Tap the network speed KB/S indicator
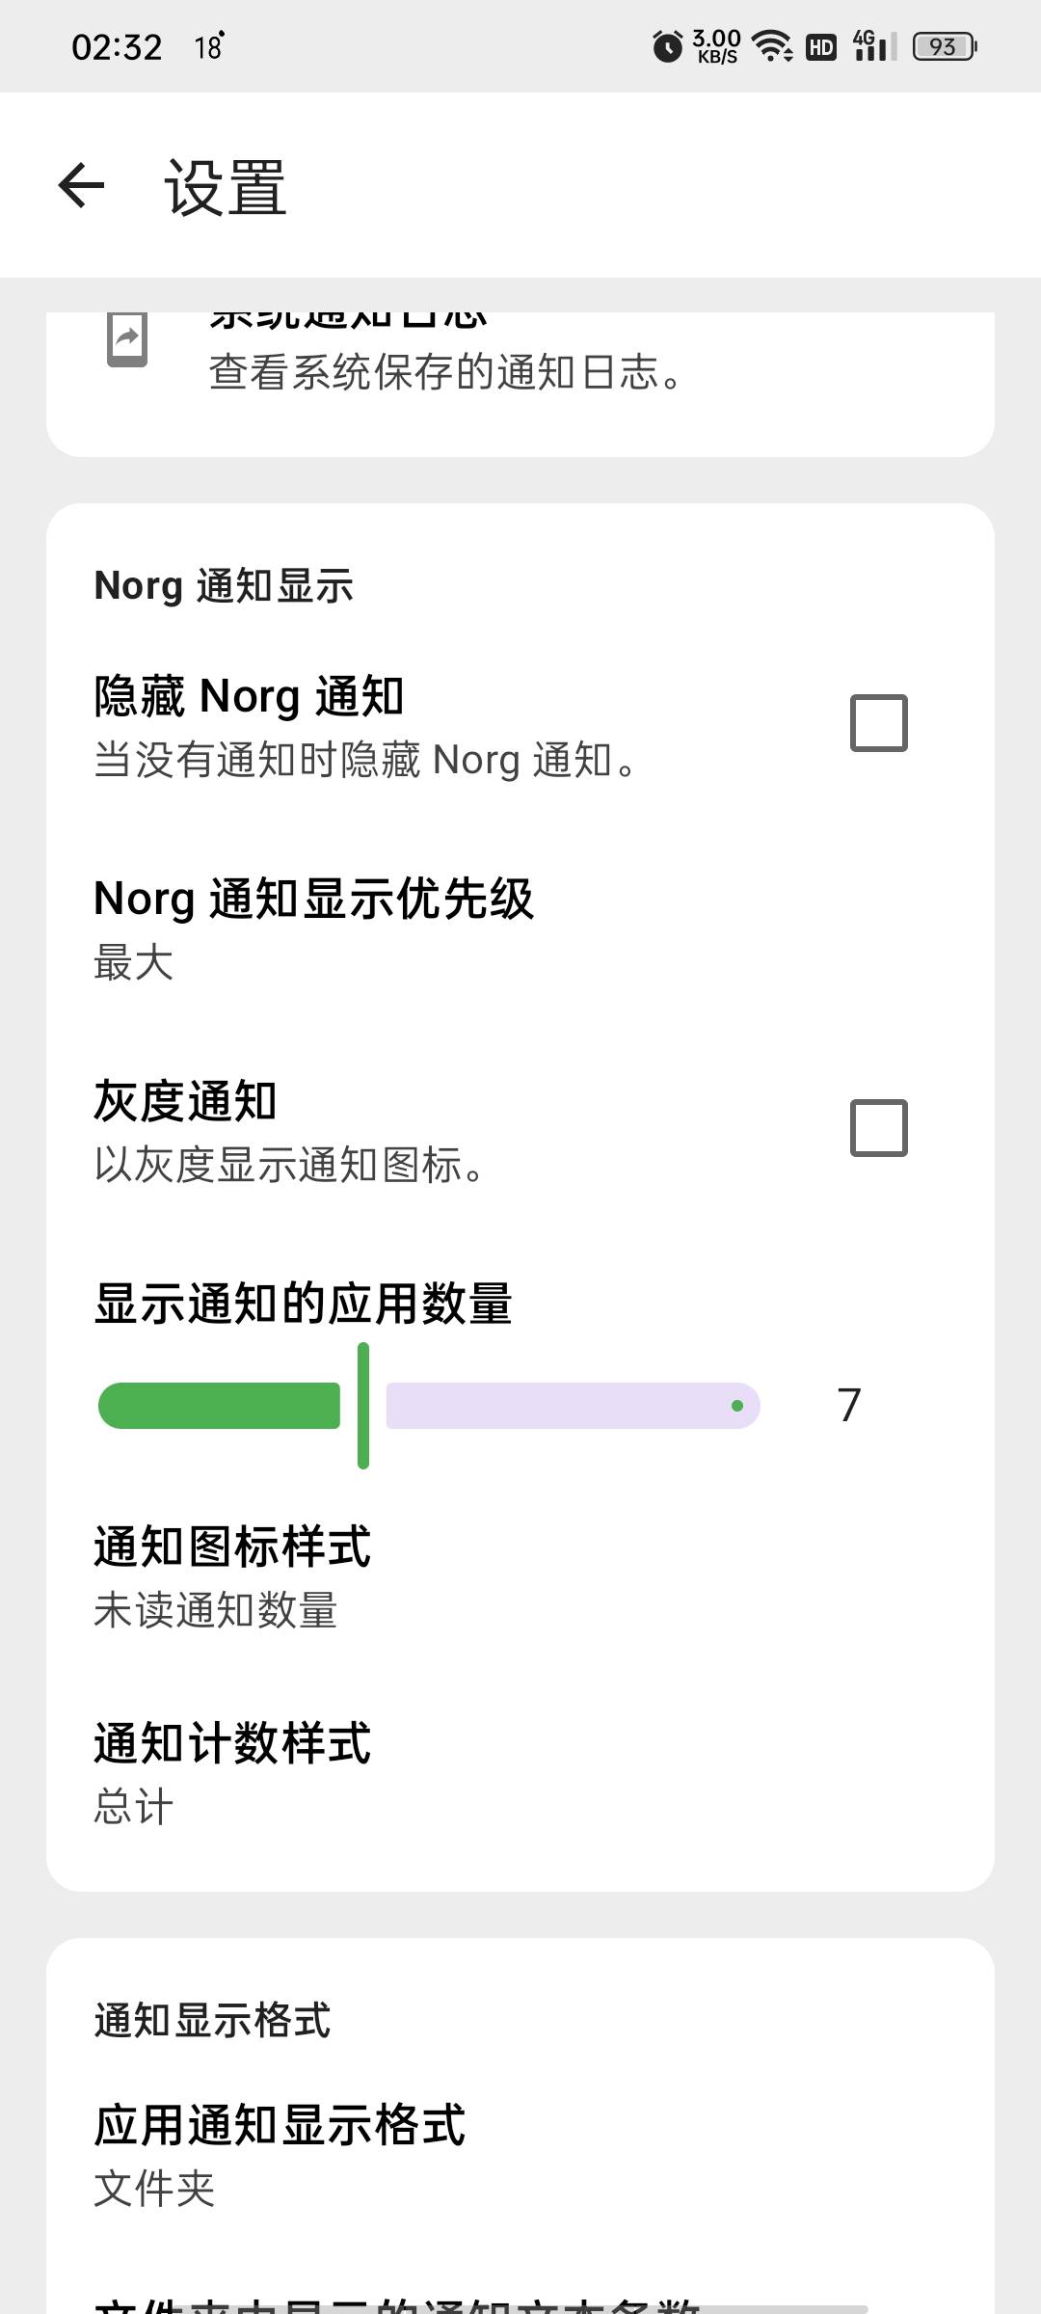This screenshot has width=1041, height=2314. click(x=716, y=46)
